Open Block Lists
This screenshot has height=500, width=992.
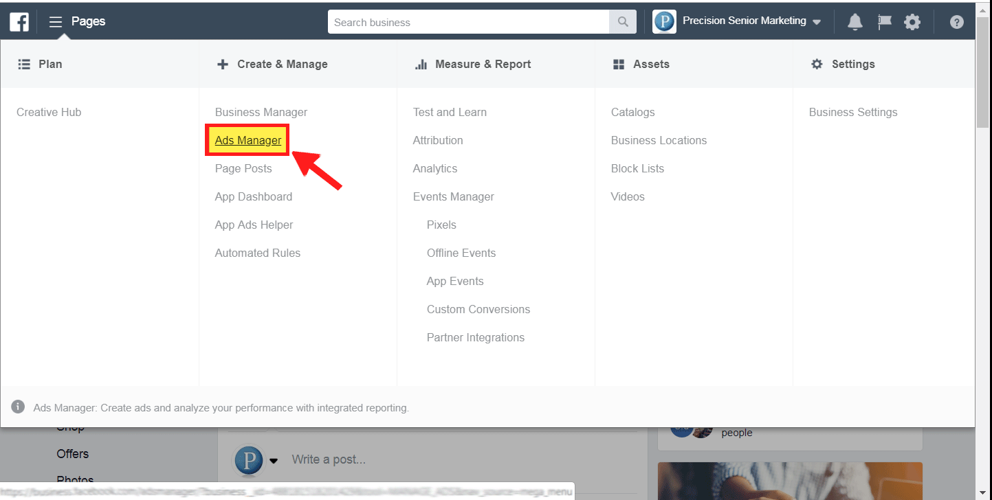pos(638,168)
